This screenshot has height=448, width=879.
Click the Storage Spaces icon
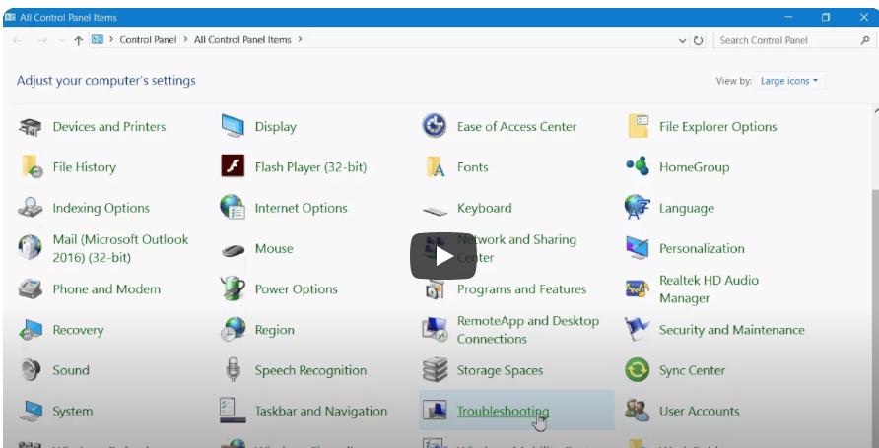435,370
